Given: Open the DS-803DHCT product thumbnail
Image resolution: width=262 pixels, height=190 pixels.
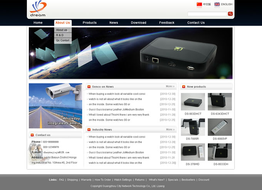Looking at the screenshot, I should 193,102.
